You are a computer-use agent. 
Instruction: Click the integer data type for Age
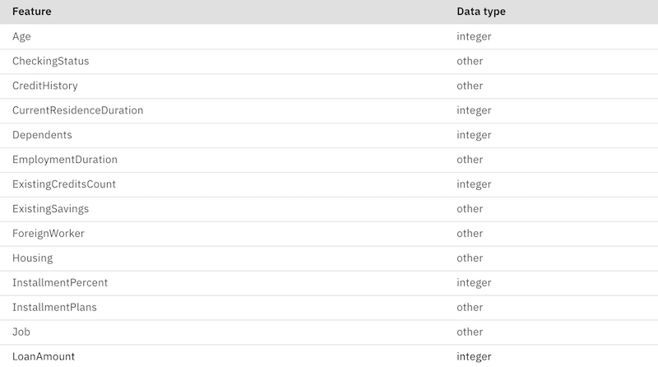tap(474, 36)
